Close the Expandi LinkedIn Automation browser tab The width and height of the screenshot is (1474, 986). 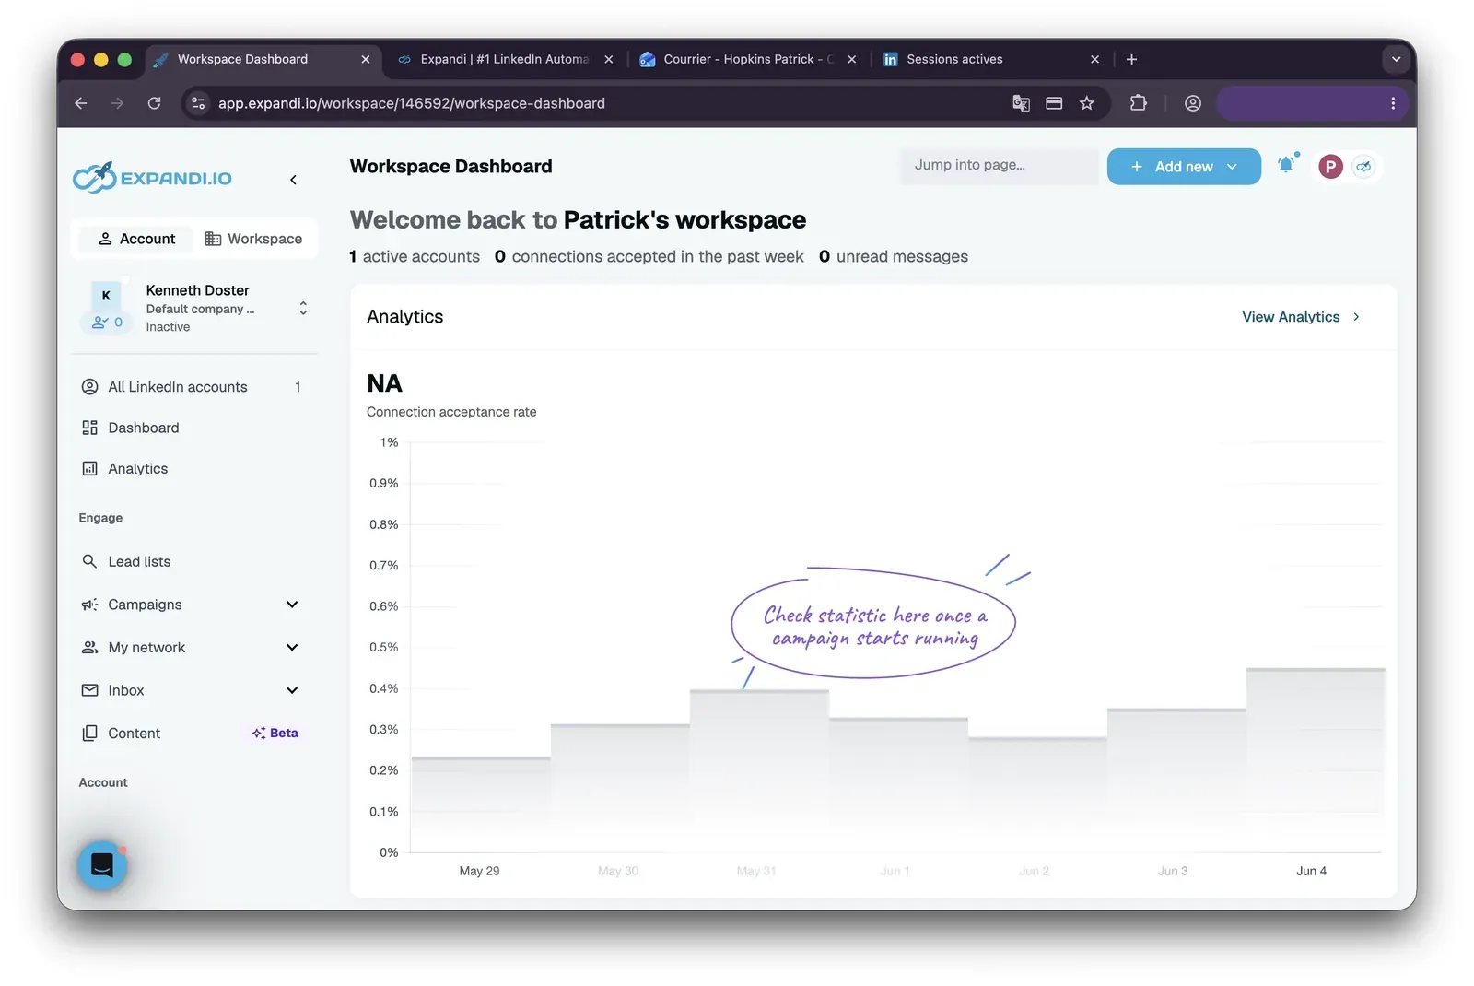(608, 59)
